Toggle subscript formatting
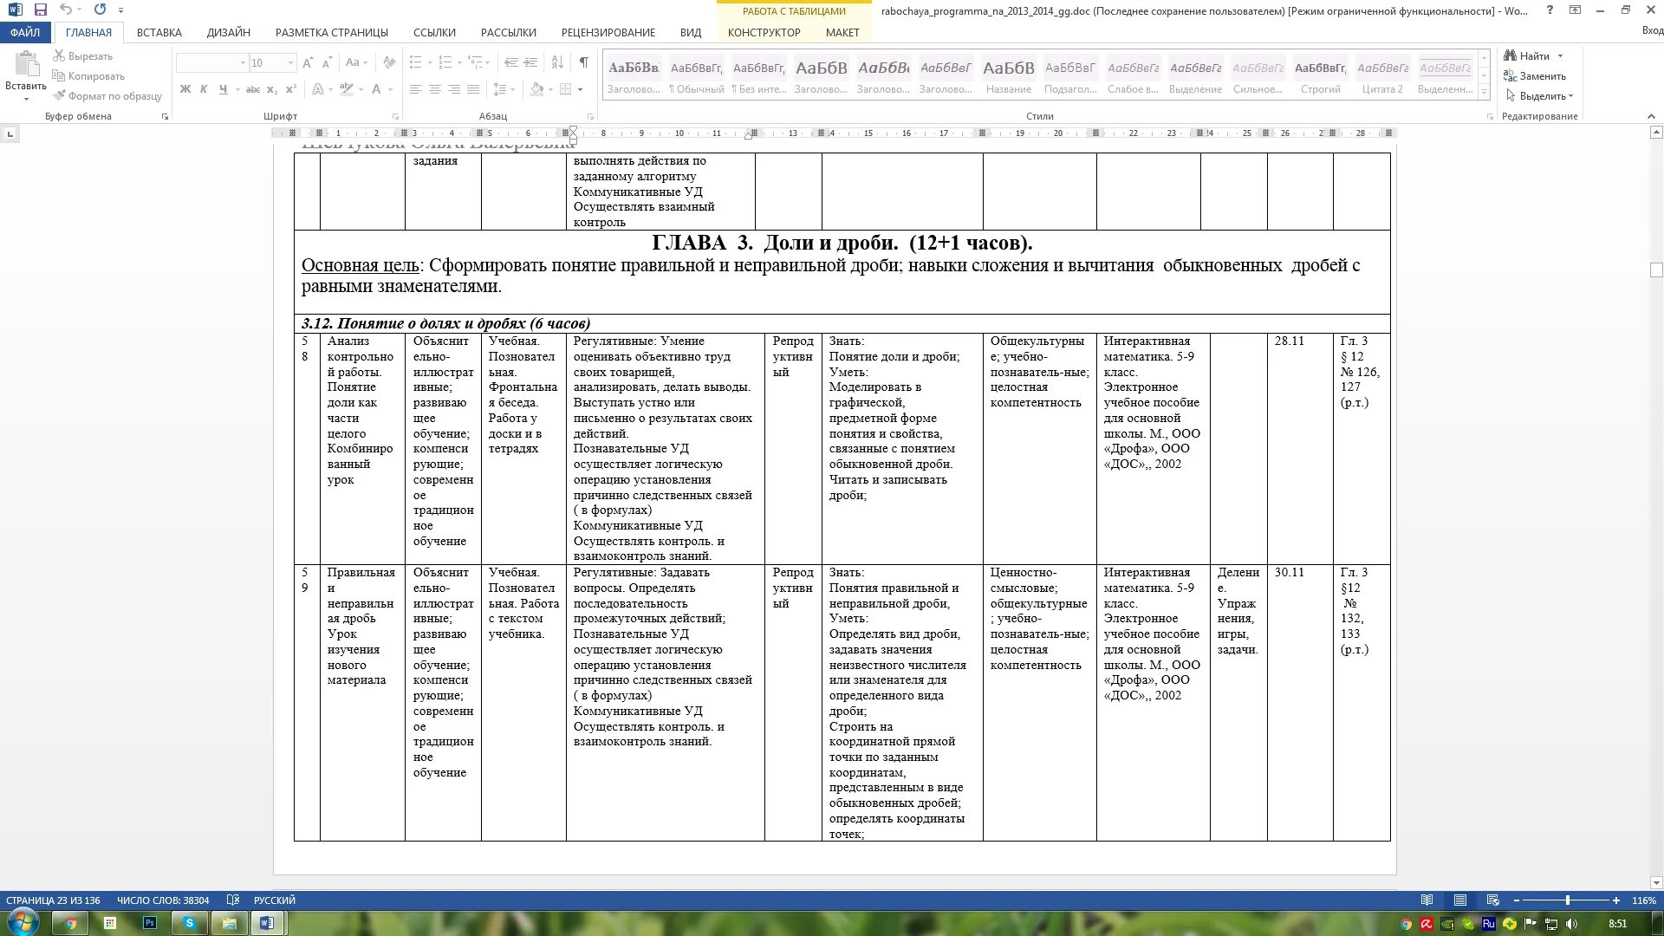This screenshot has height=936, width=1664. [272, 89]
